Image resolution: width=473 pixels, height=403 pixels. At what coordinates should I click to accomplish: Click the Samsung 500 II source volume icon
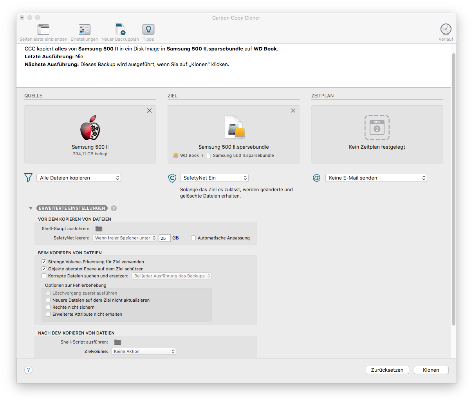tap(90, 128)
